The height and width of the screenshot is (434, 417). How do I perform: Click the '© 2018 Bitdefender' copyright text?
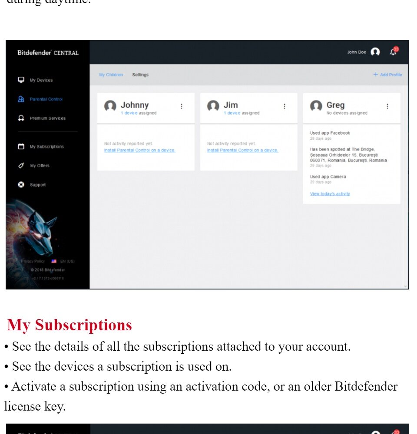pos(48,270)
